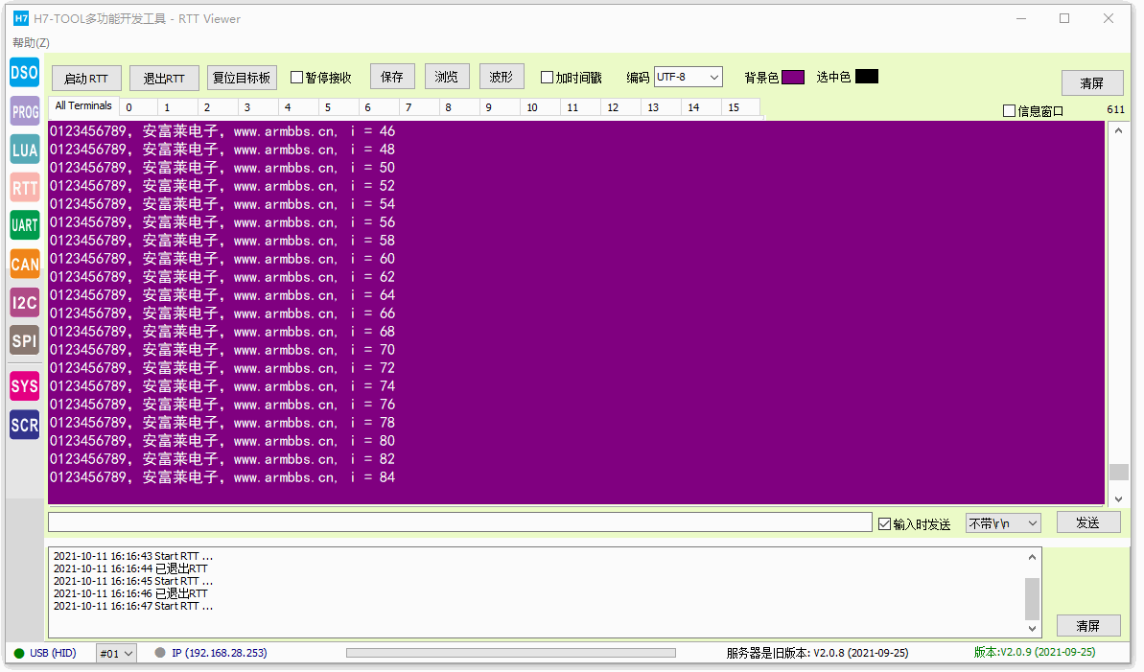Click log panel scrollbar down arrow

pyautogui.click(x=1032, y=628)
